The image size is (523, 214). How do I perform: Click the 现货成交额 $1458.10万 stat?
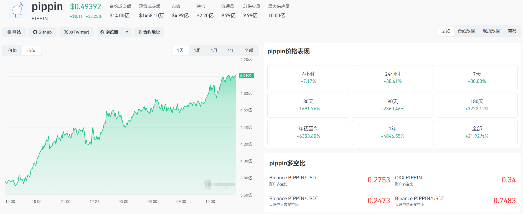coord(151,11)
